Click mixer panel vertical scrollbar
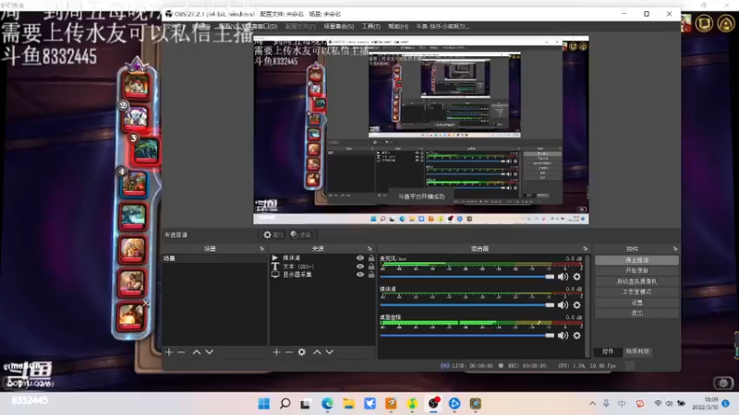The height and width of the screenshot is (415, 739). 588,306
